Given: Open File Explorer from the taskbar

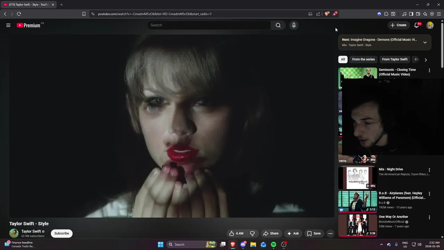Looking at the screenshot, I should pos(253,244).
